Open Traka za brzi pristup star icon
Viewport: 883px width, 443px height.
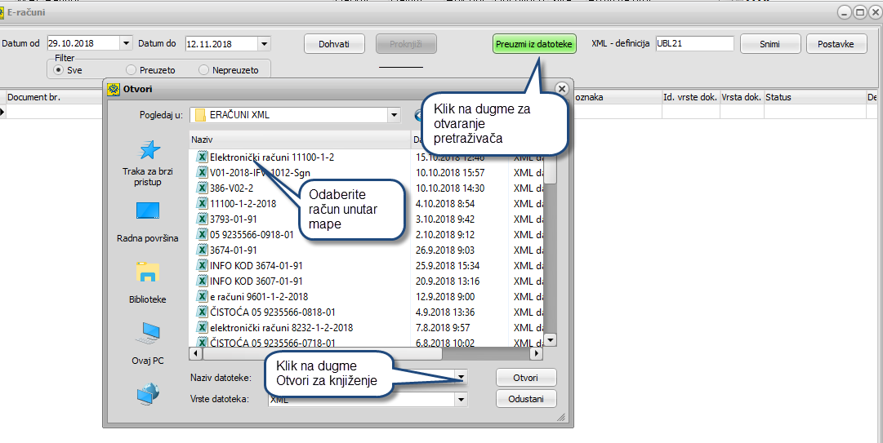148,151
